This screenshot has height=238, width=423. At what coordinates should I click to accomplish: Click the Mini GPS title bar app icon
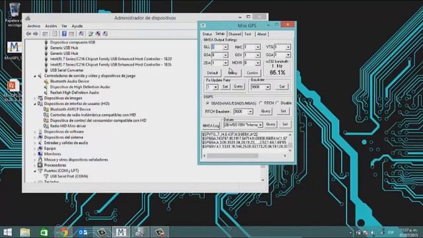click(x=203, y=25)
